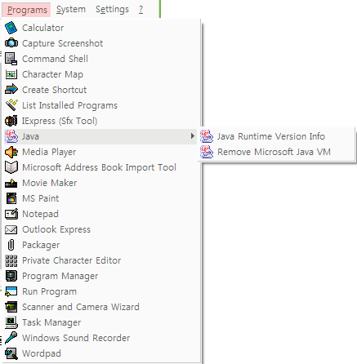
Task: Open the System menu
Action: [x=71, y=10]
